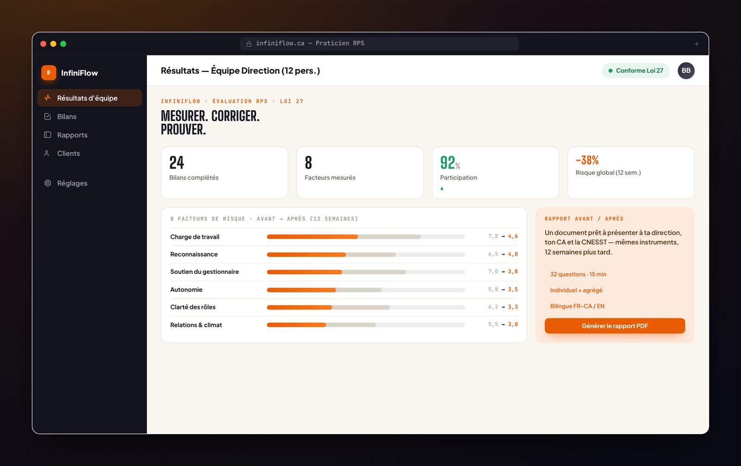This screenshot has width=741, height=466.
Task: Click the checkbox icon beside Bilans
Action: point(47,116)
